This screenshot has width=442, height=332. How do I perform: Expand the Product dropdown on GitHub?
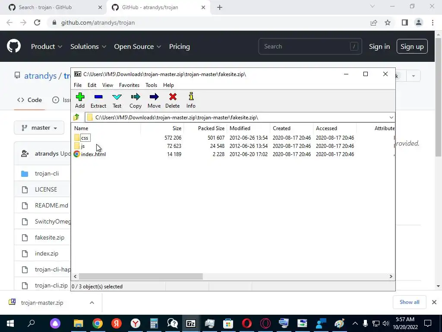pos(47,47)
